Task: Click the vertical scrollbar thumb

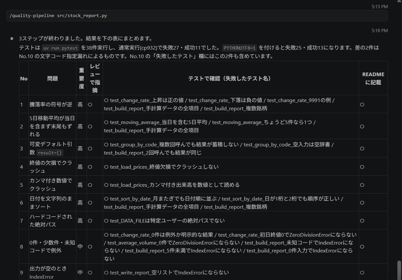Action: [399, 270]
